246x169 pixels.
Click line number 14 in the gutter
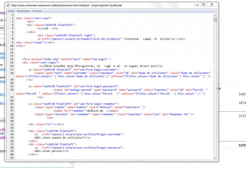(12, 59)
